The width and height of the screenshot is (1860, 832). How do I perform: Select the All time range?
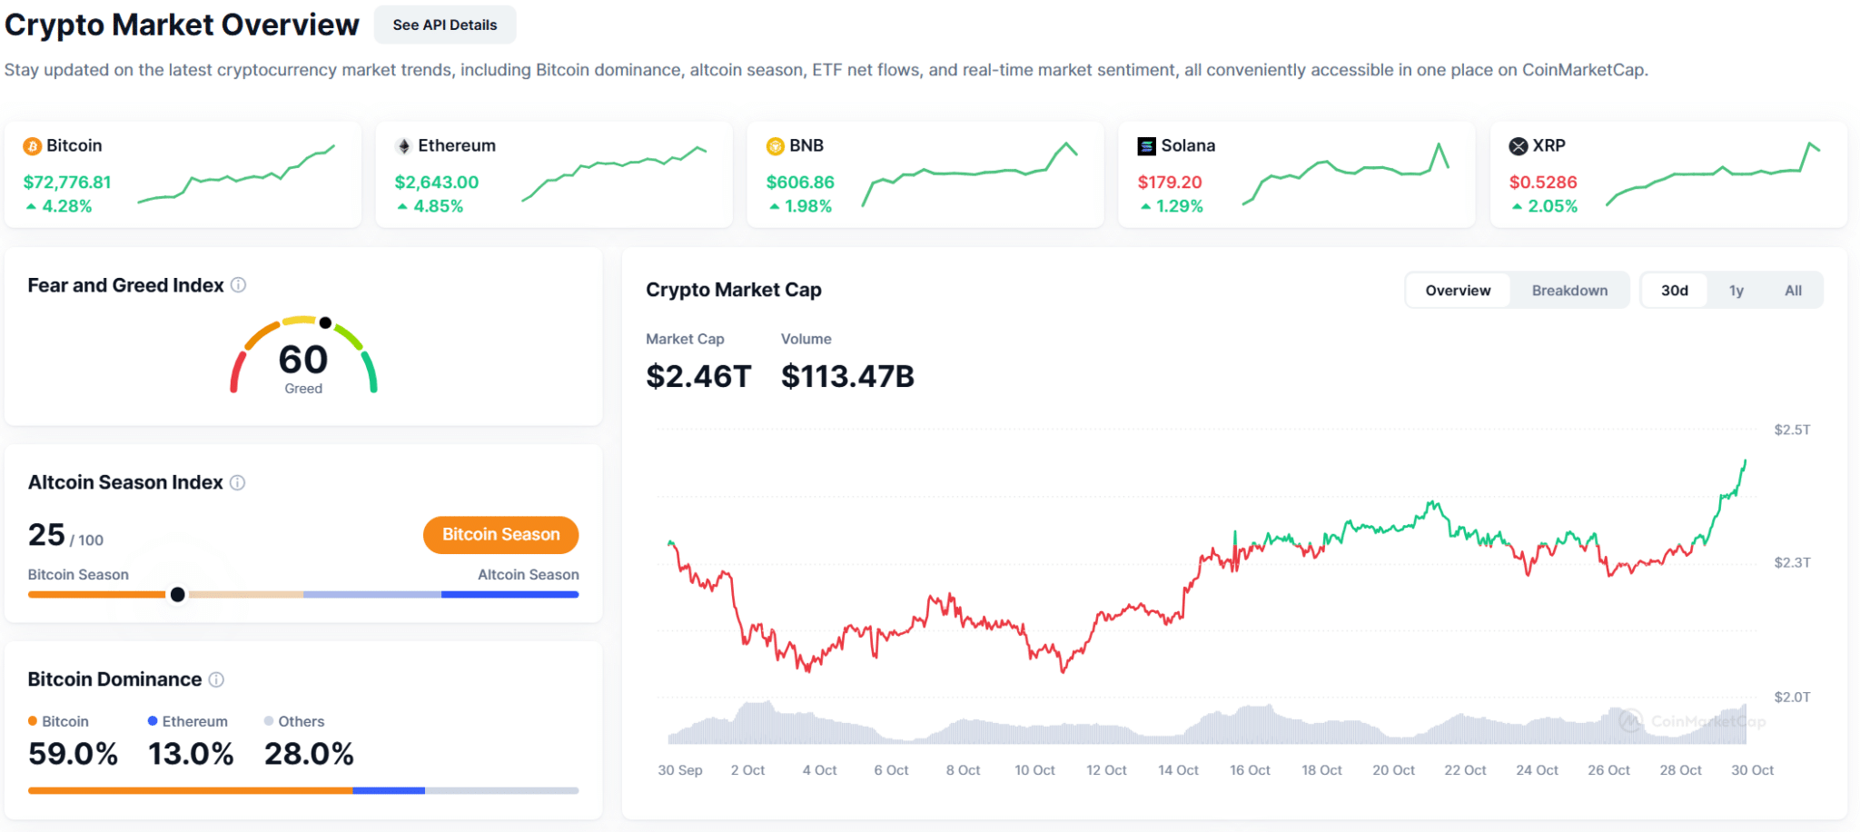[1793, 291]
